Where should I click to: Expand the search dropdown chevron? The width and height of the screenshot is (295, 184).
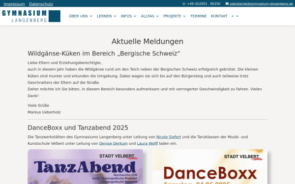(237, 16)
